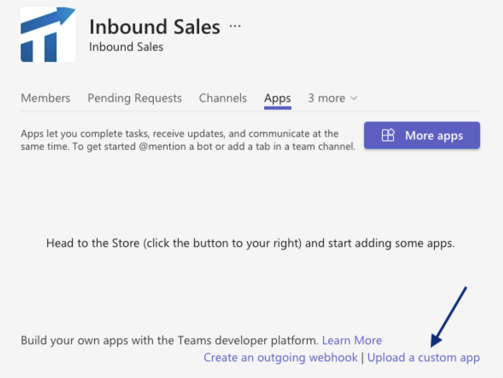The width and height of the screenshot is (503, 378).
Task: Open the ellipsis options beside Inbound Sales
Action: pyautogui.click(x=235, y=26)
